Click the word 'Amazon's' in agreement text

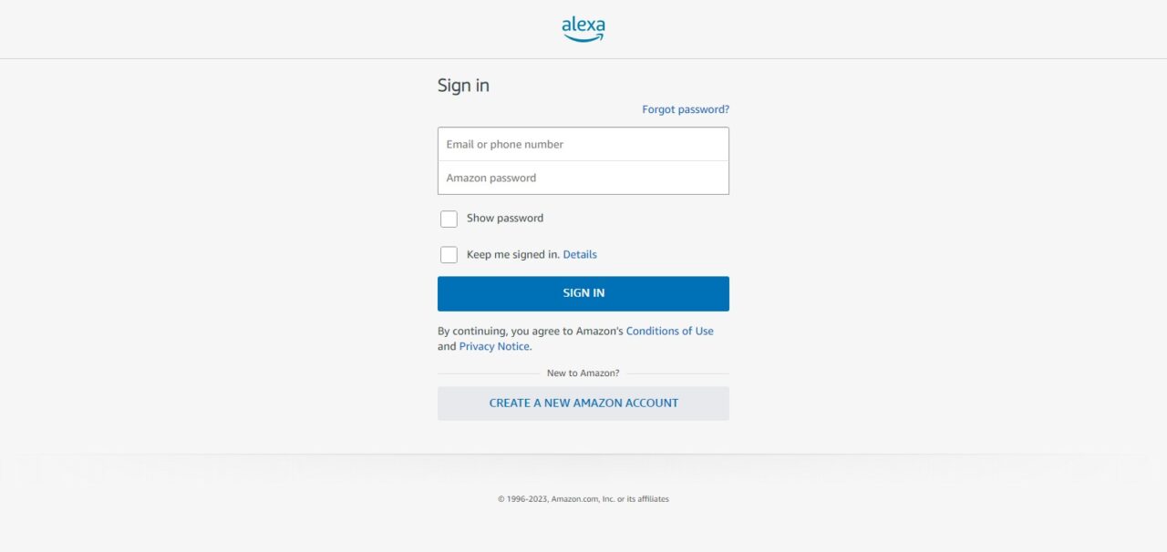600,332
